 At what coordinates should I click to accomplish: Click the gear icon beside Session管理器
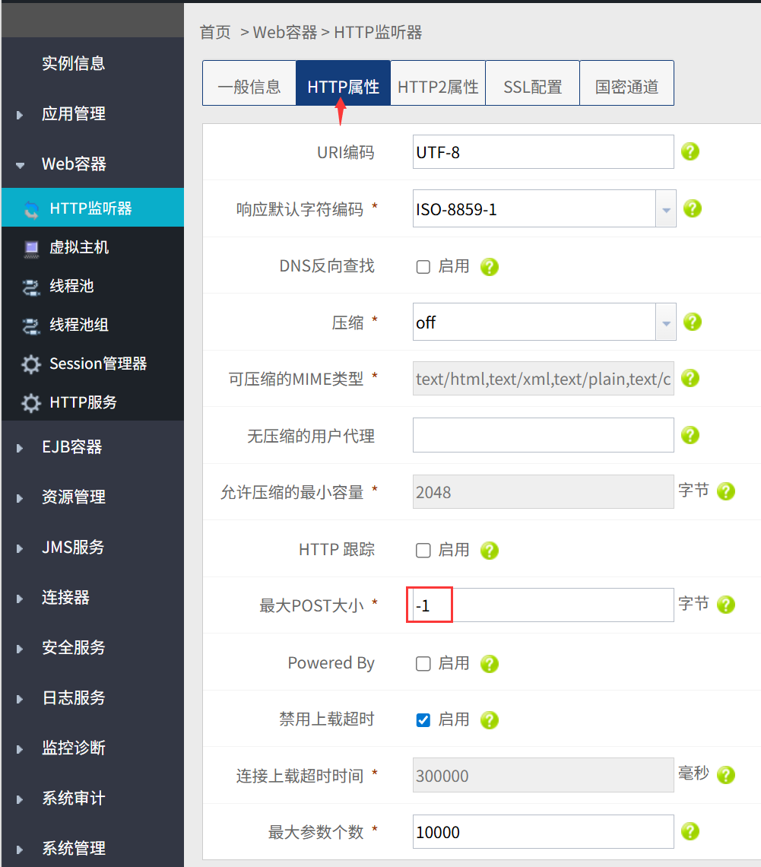[x=31, y=364]
